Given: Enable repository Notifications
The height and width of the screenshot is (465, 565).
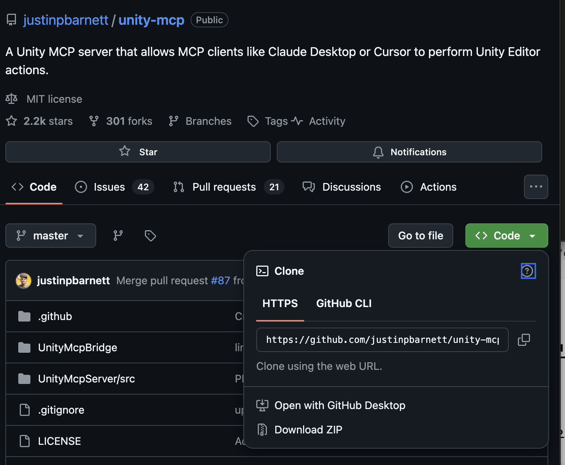Looking at the screenshot, I should click(409, 152).
